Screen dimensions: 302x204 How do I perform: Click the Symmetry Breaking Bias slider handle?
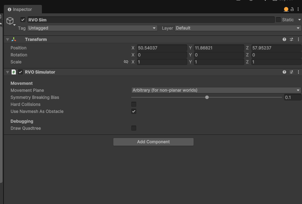[207, 97]
